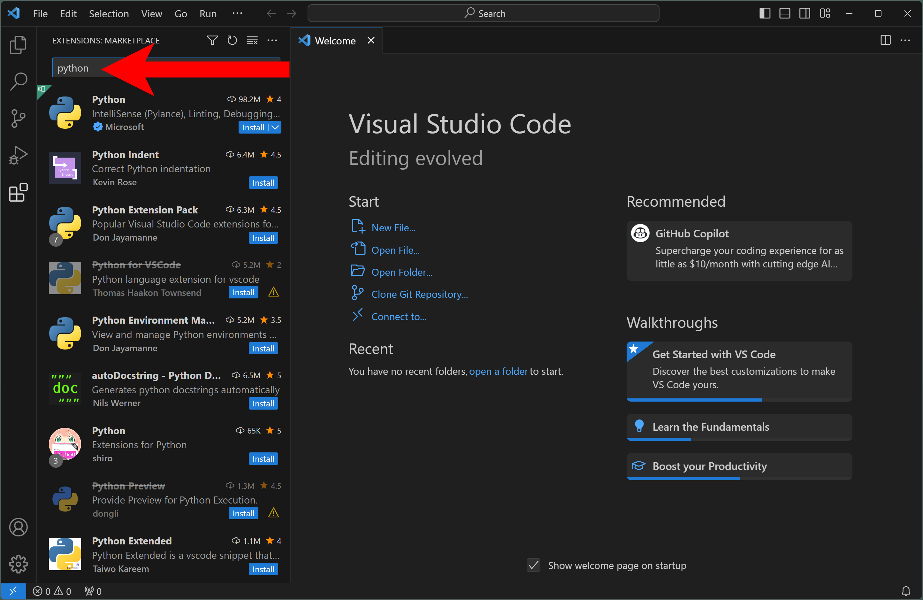Split the editor to the right
This screenshot has width=923, height=600.
pos(885,40)
